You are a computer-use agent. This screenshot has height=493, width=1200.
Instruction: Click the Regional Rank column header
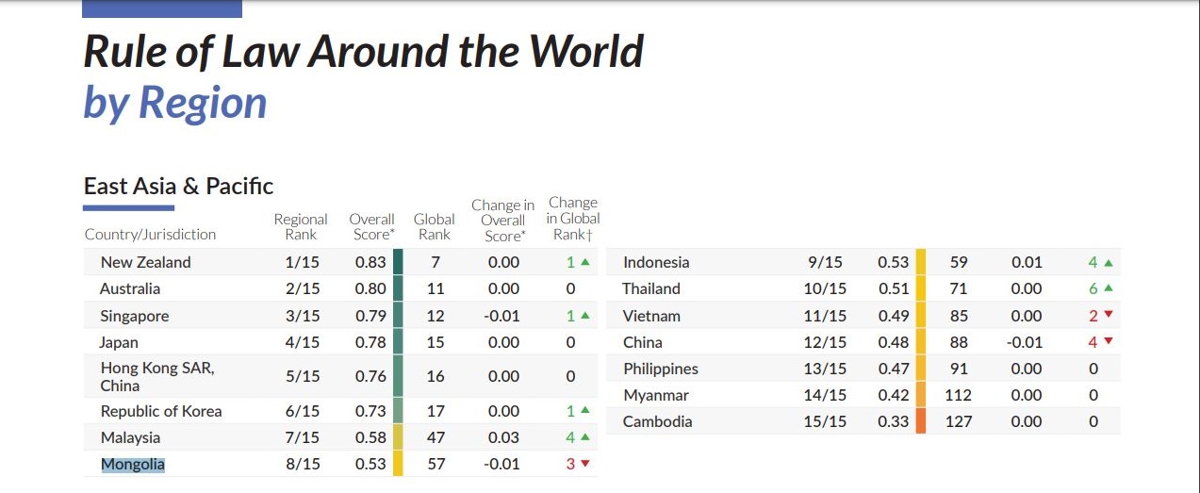tap(301, 226)
